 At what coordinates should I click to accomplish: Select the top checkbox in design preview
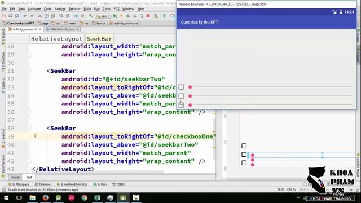tap(244, 146)
